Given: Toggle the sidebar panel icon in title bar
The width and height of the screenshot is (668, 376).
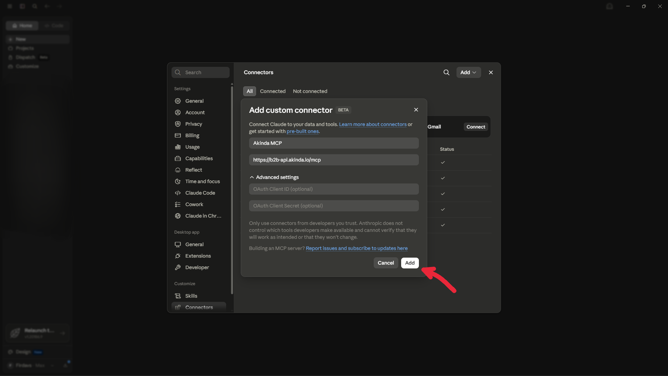Looking at the screenshot, I should (22, 6).
